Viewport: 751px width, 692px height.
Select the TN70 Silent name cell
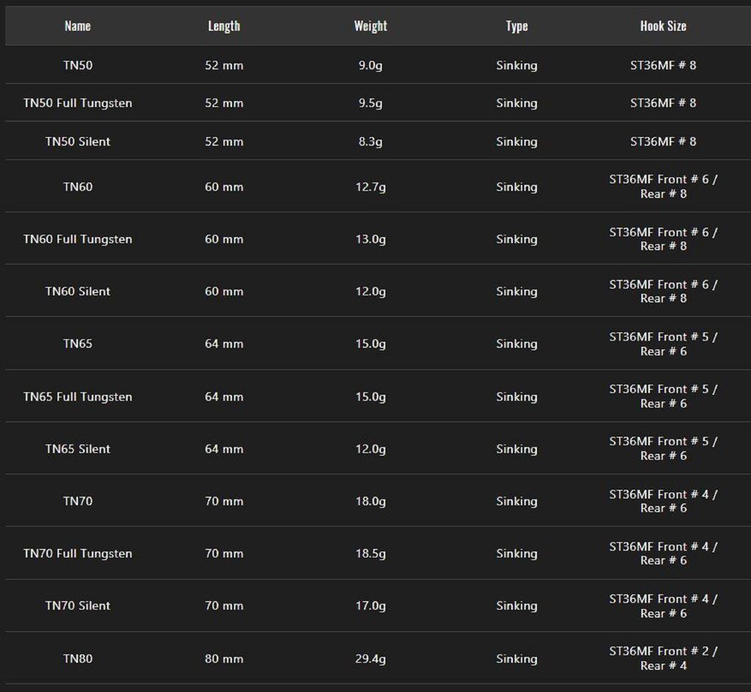tap(78, 605)
